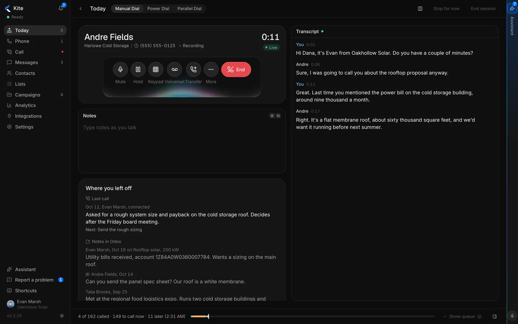Open Integrations
The width and height of the screenshot is (518, 324).
pos(35,116)
